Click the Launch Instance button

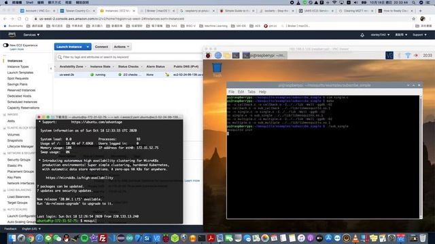[x=69, y=47]
